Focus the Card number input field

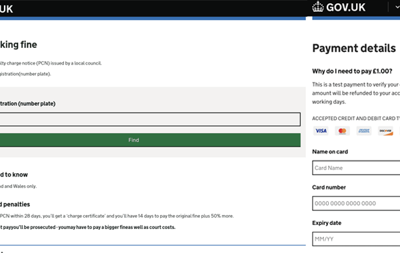pos(356,203)
